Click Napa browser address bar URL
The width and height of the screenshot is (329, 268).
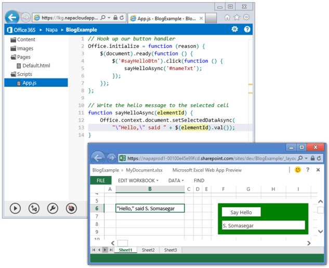pos(70,18)
